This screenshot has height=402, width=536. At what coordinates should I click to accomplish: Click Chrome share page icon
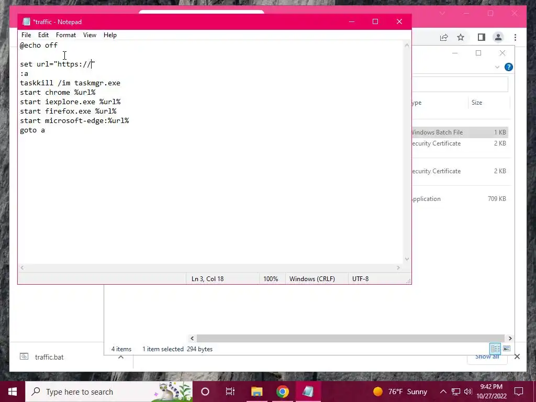pyautogui.click(x=444, y=37)
